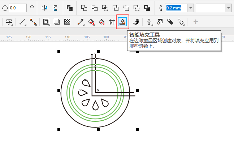Click Mirror horizontally button
The width and height of the screenshot is (234, 168).
(x=45, y=8)
